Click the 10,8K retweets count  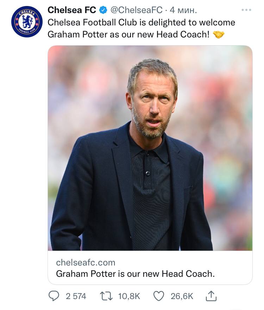[x=129, y=296]
